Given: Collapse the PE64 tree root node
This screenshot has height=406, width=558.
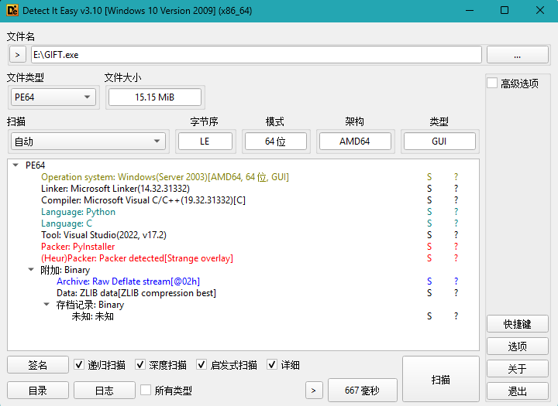Looking at the screenshot, I should tap(15, 165).
